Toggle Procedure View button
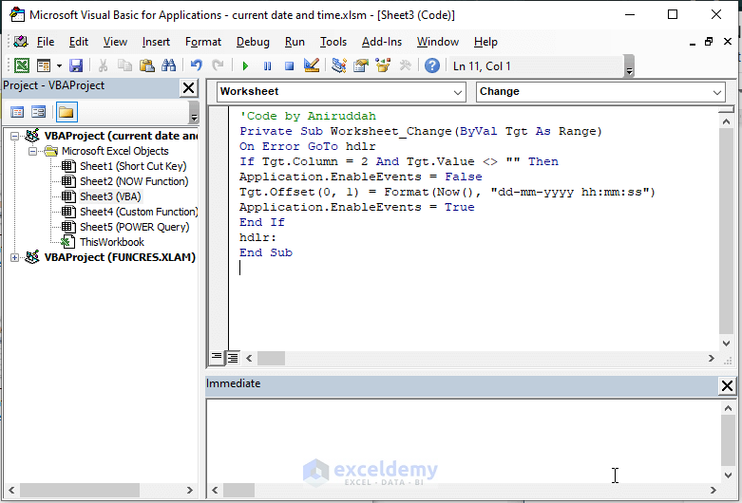The width and height of the screenshot is (742, 503). pos(217,357)
